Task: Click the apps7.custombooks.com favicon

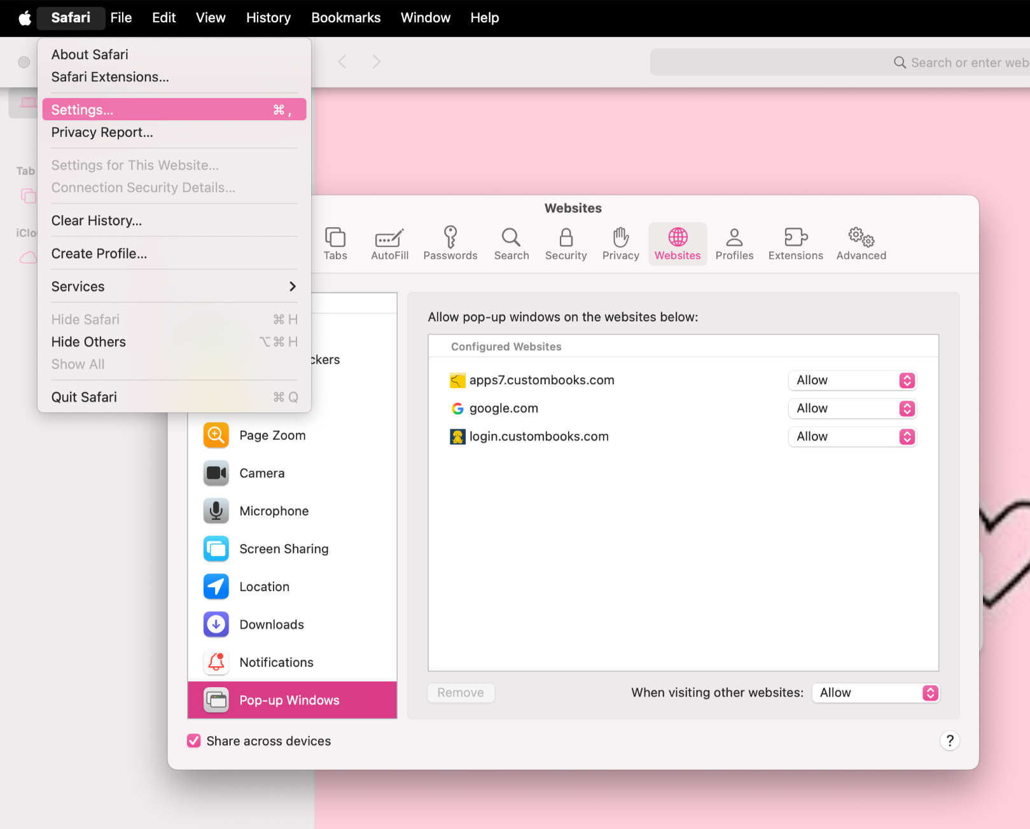Action: (x=457, y=380)
